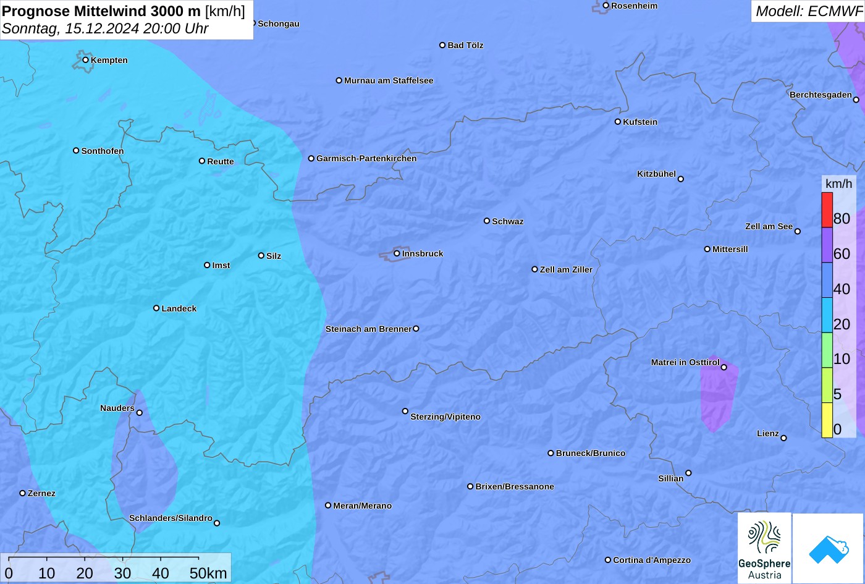Click the Zell am Ziller label
The width and height of the screenshot is (865, 584).
[566, 270]
